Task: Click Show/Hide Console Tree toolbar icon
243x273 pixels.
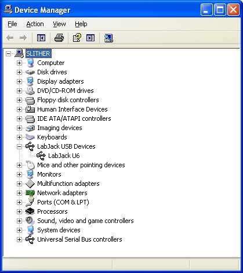Action: pyautogui.click(x=41, y=38)
